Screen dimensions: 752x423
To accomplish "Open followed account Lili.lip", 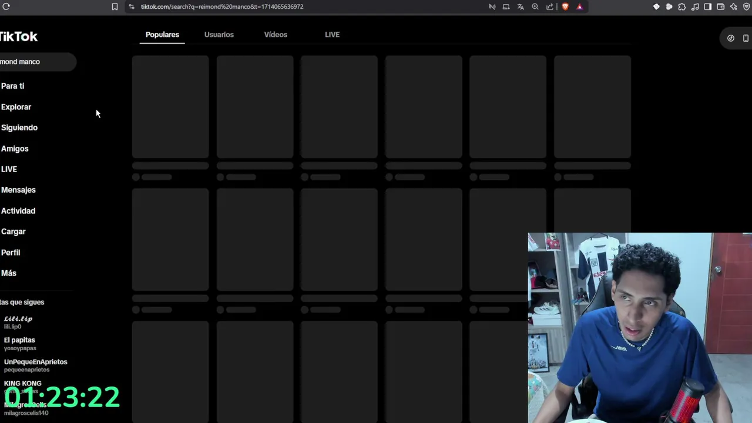I will pyautogui.click(x=18, y=322).
